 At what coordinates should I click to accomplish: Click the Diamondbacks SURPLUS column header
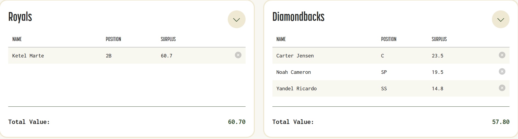pos(439,39)
